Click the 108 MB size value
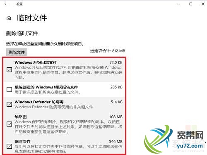The height and width of the screenshot is (155, 207). [116, 117]
